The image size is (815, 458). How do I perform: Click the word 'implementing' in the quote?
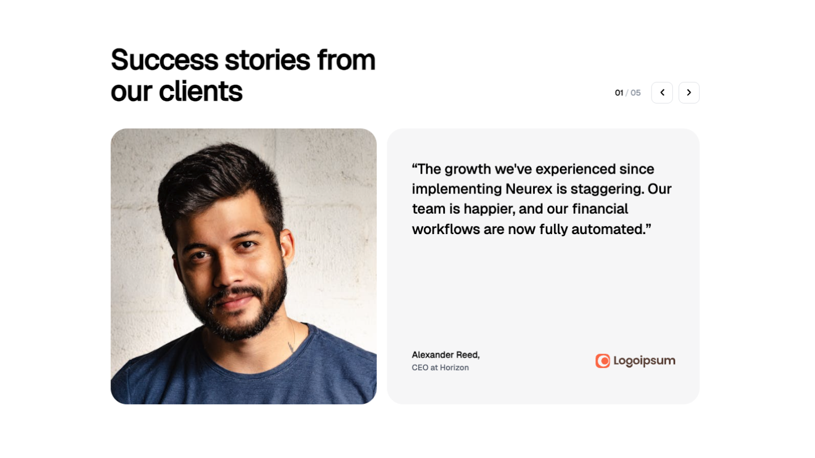pos(456,189)
